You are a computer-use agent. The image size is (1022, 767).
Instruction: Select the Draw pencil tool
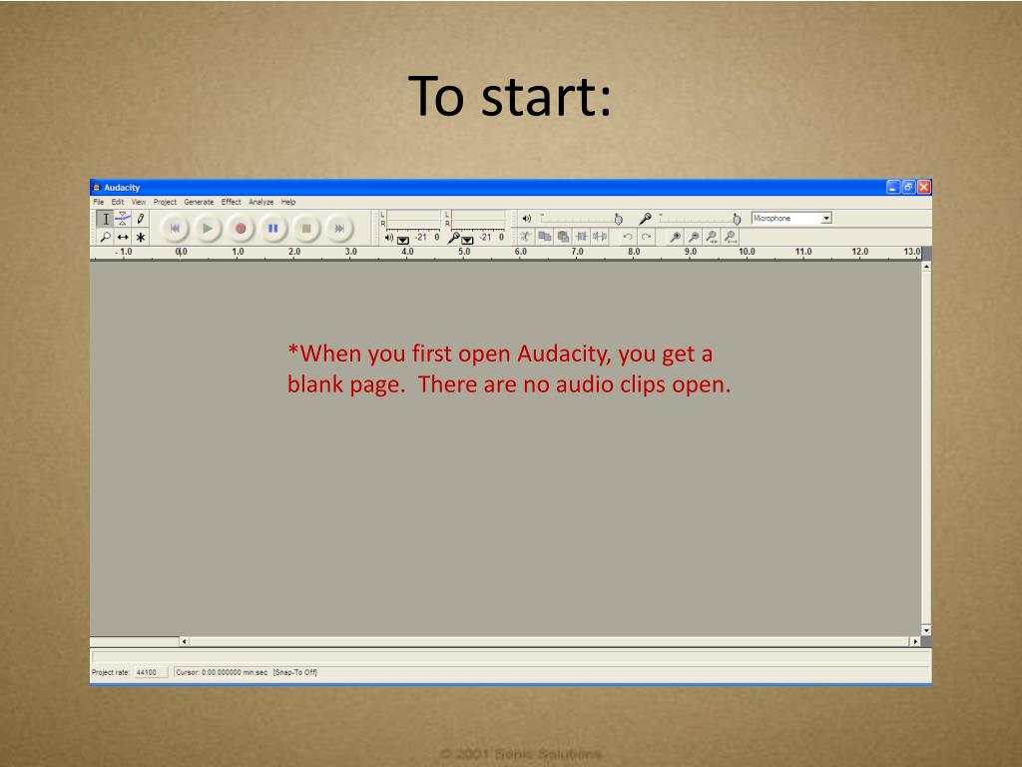(140, 219)
